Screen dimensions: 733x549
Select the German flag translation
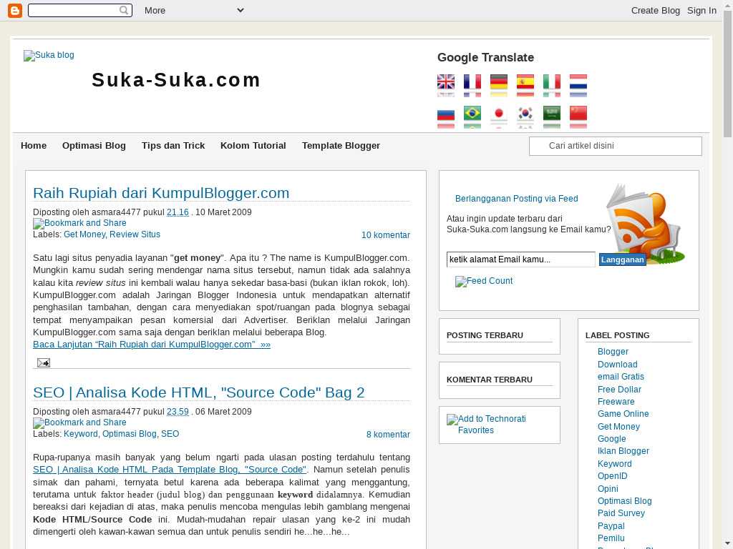[499, 82]
